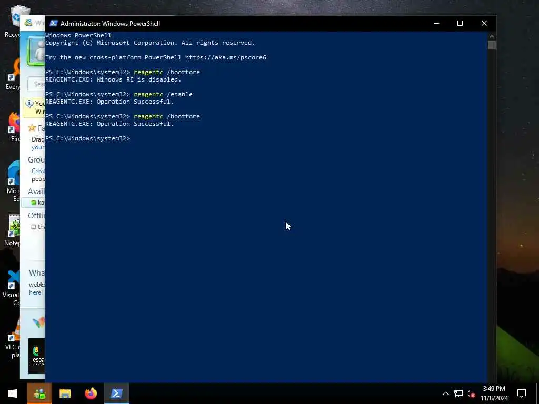
Task: Click the 'Windows RE is disabled' output line
Action: (x=113, y=80)
